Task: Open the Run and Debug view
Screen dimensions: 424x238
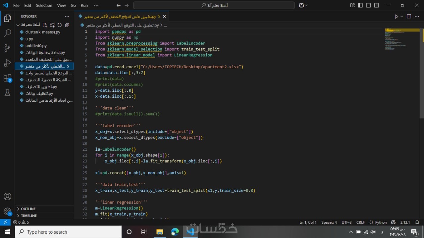Action: coord(7,63)
